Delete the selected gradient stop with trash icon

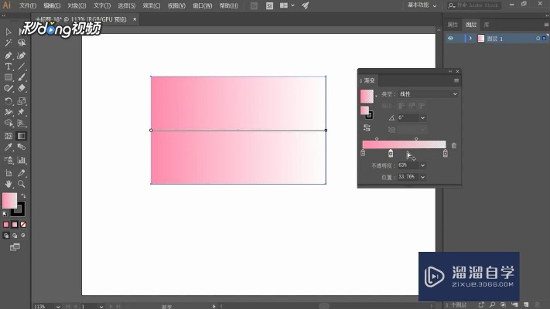tap(454, 145)
